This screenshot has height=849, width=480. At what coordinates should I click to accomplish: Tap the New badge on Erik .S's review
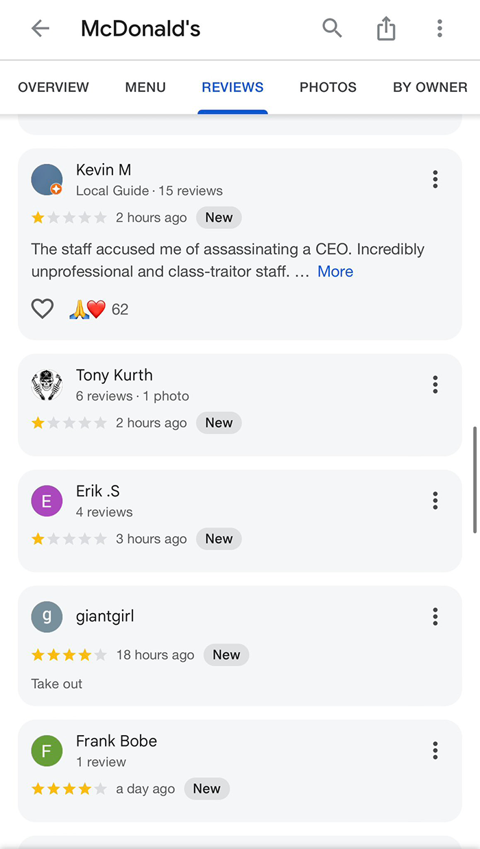pos(219,538)
